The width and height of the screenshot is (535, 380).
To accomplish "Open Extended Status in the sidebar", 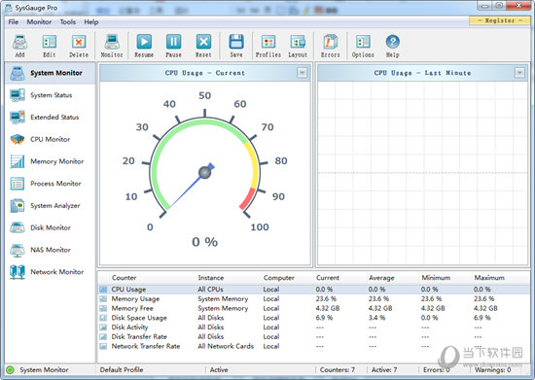I will click(51, 118).
